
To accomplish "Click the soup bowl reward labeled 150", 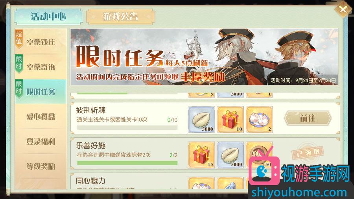I will [259, 155].
